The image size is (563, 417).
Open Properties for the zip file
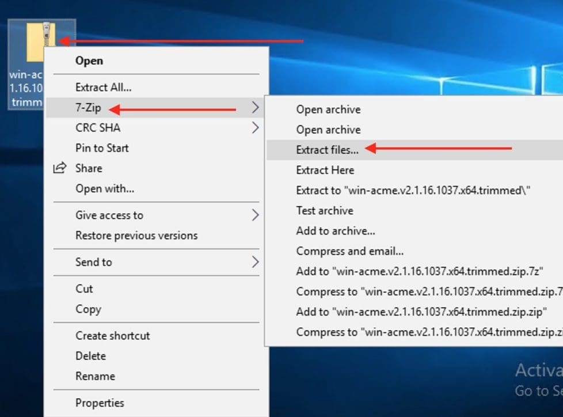pos(100,403)
